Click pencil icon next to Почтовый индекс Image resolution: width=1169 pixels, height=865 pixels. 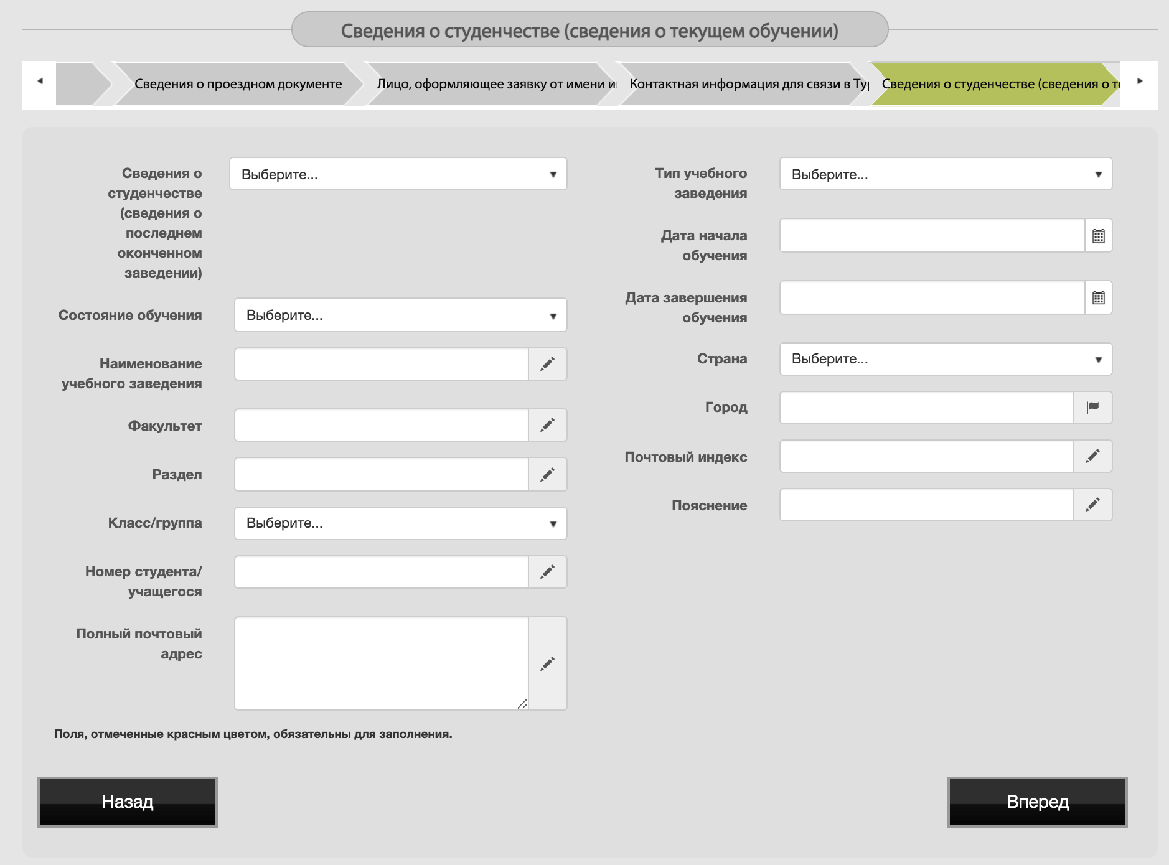point(1092,456)
